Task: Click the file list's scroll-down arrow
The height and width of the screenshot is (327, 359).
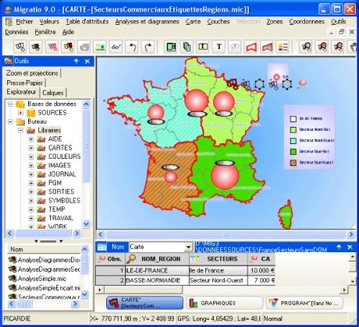Action: click(x=85, y=294)
